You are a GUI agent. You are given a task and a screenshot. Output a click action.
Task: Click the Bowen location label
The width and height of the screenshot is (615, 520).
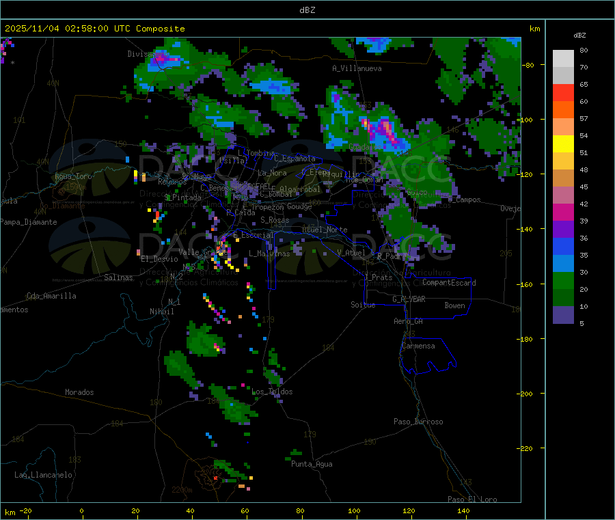coord(454,305)
